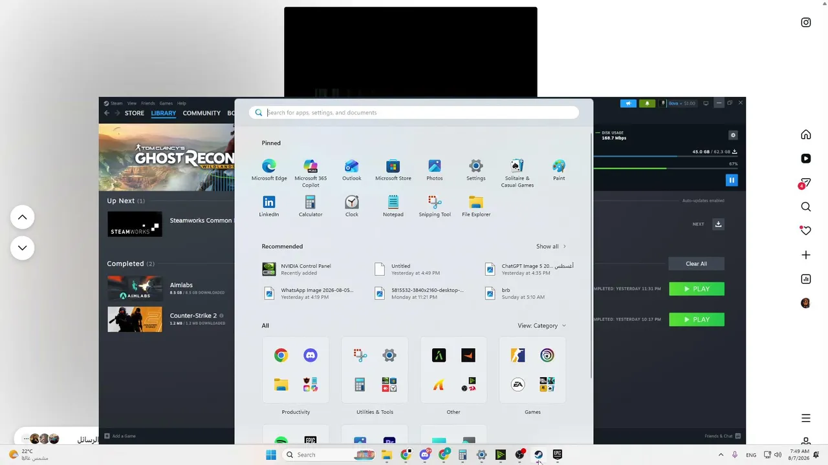Open Epic Games Launcher from the taskbar
The width and height of the screenshot is (828, 465).
[558, 455]
